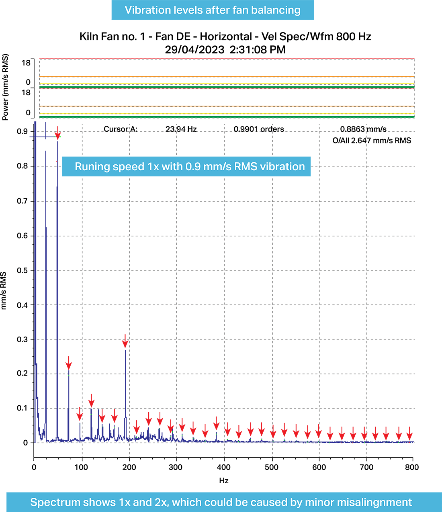Click the red alarm line in the power trend
This screenshot has width=442, height=515.
point(227,59)
